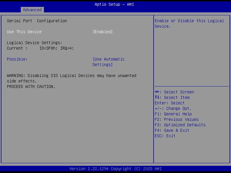
Task: Click the +/-: Change Opt. hint
Action: click(x=173, y=108)
